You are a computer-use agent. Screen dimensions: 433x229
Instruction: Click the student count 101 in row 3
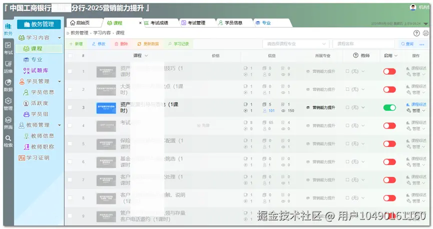point(271,110)
